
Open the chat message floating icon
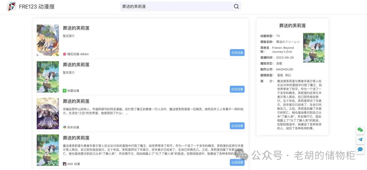[360, 149]
